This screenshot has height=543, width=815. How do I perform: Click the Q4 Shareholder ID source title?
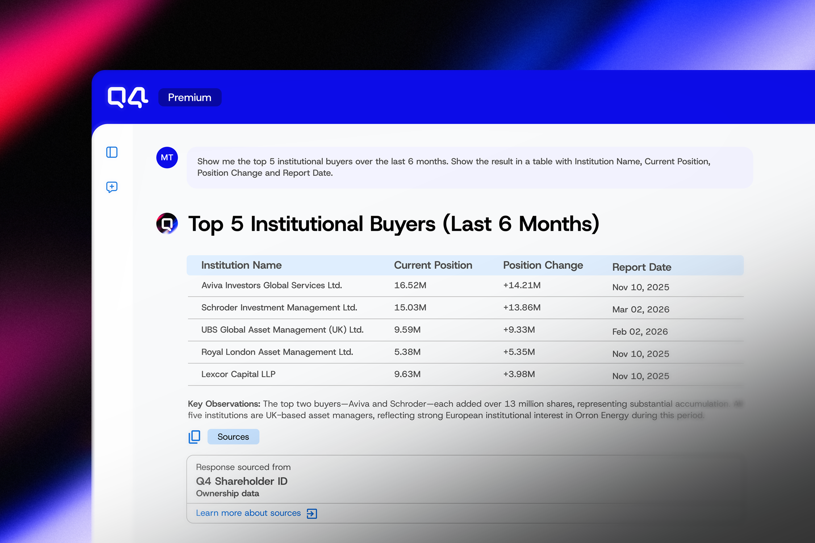pos(242,481)
